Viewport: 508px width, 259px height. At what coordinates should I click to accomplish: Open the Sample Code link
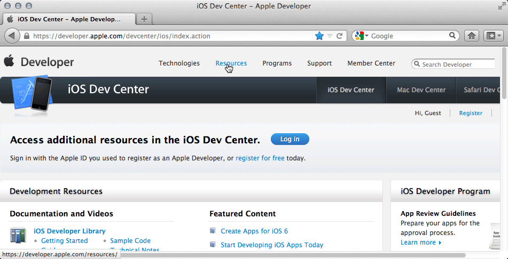tap(130, 240)
